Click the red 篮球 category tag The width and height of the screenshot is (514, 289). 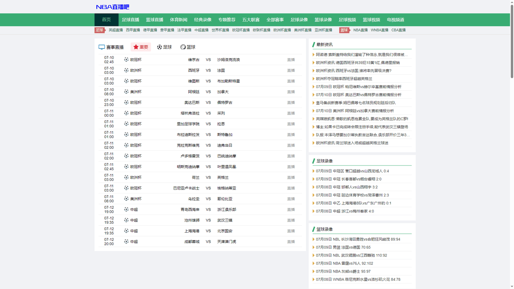(345, 30)
